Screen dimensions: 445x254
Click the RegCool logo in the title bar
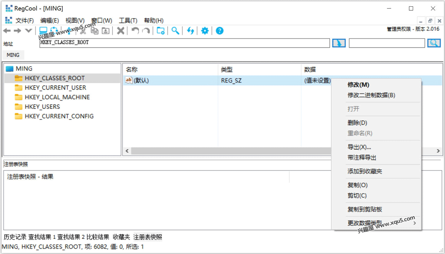[x=9, y=9]
